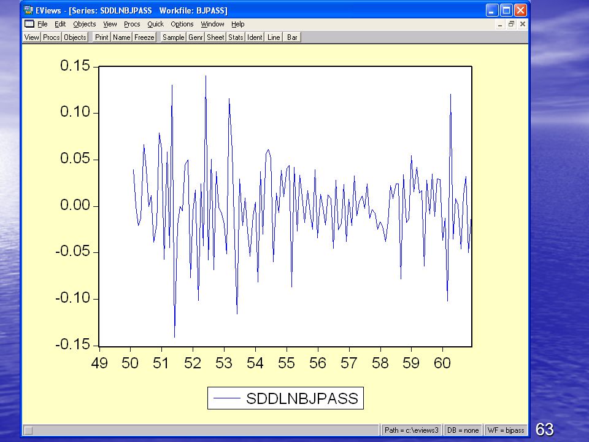This screenshot has width=589, height=442.
Task: Minimize the EViews main window
Action: coord(491,10)
